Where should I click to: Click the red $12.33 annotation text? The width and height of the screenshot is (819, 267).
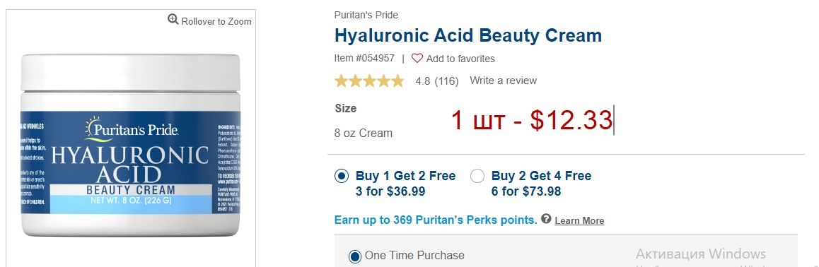pos(571,120)
